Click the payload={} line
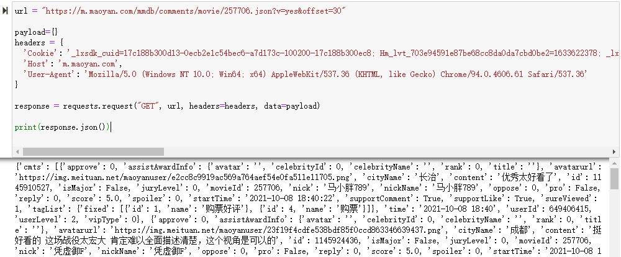Image resolution: width=621 pixels, height=257 pixels. click(x=37, y=32)
